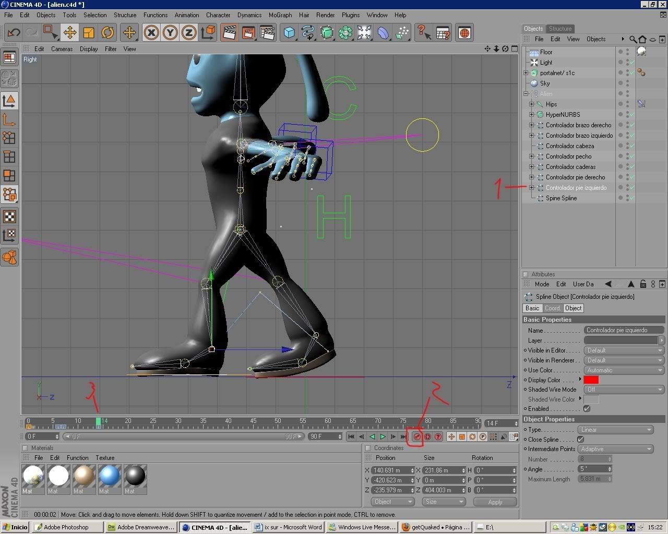Click Play Backwards button
This screenshot has height=534, width=668.
pos(372,436)
